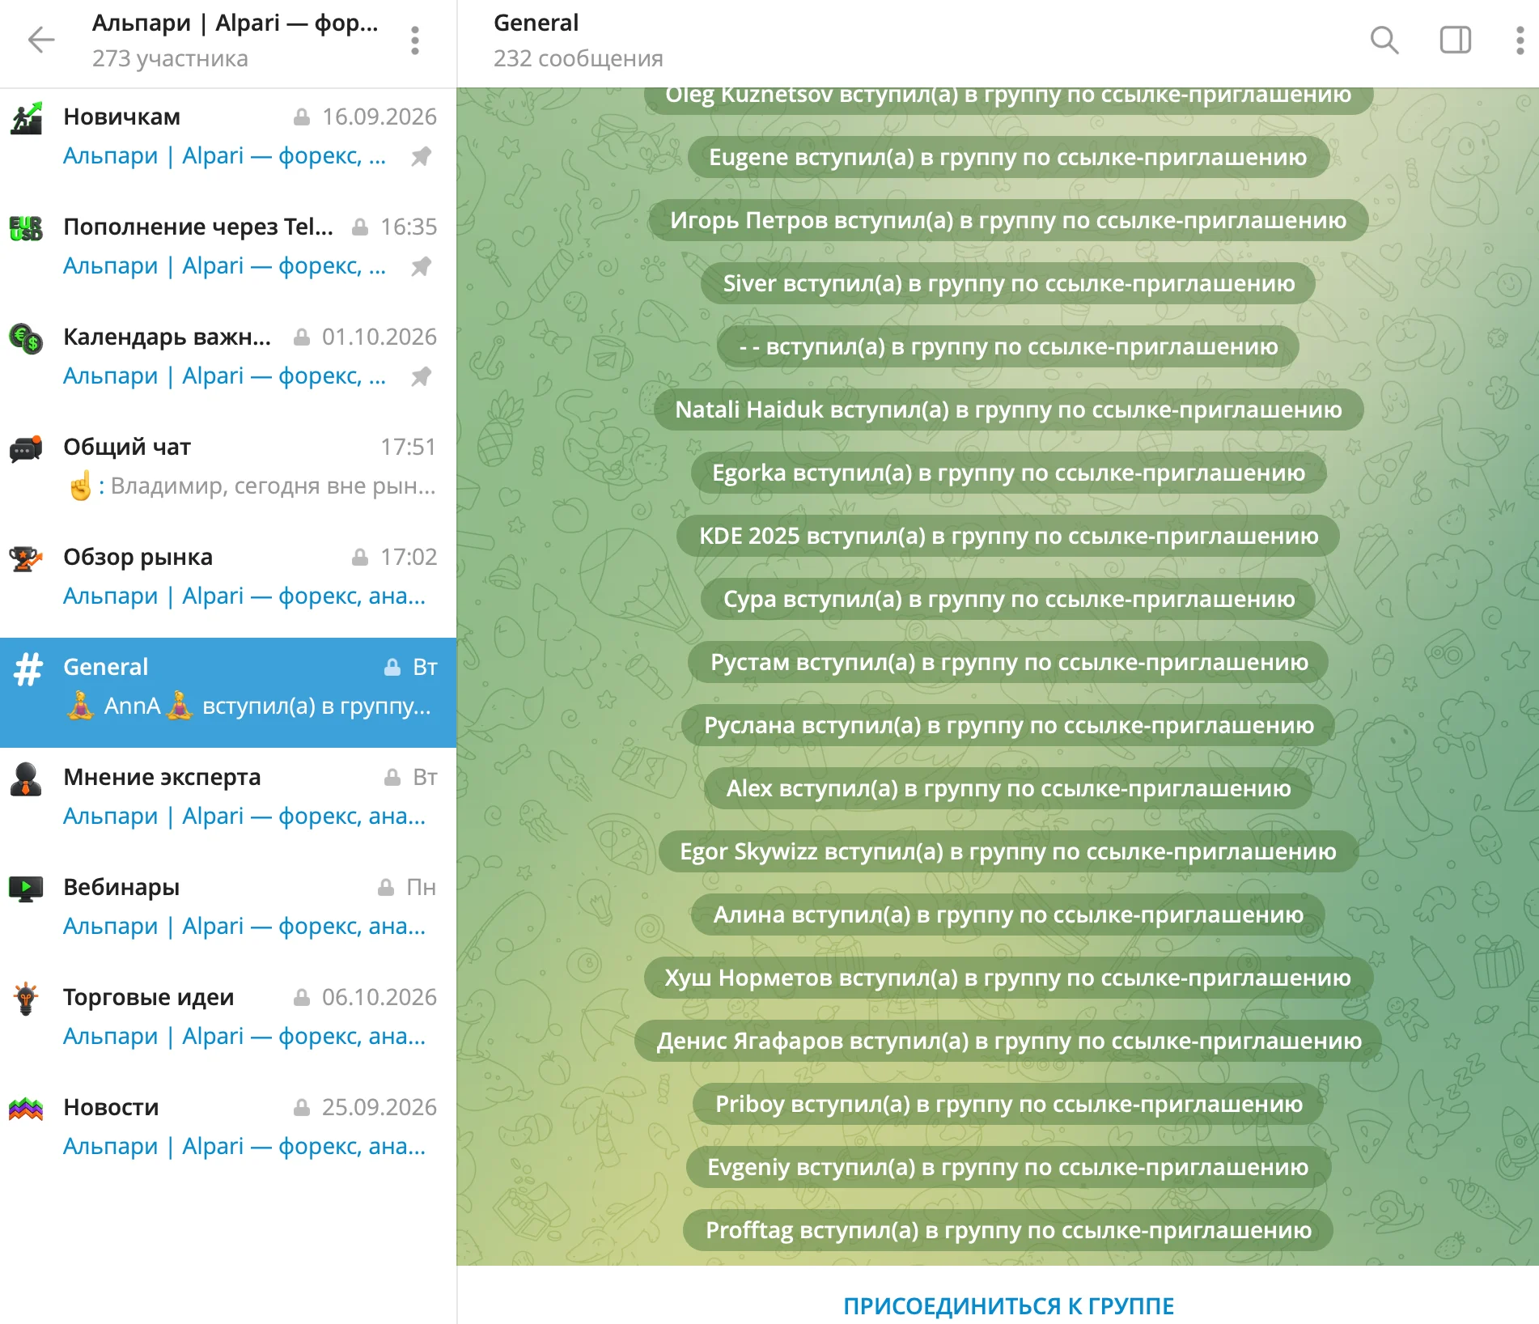
Task: Click Хуш Норметов joined message
Action: click(1008, 978)
